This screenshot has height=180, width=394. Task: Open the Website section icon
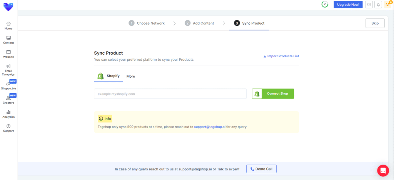pyautogui.click(x=8, y=52)
